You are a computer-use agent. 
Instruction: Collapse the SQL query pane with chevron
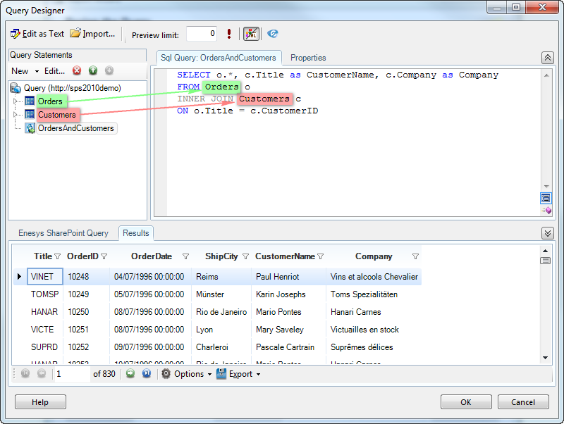click(547, 58)
